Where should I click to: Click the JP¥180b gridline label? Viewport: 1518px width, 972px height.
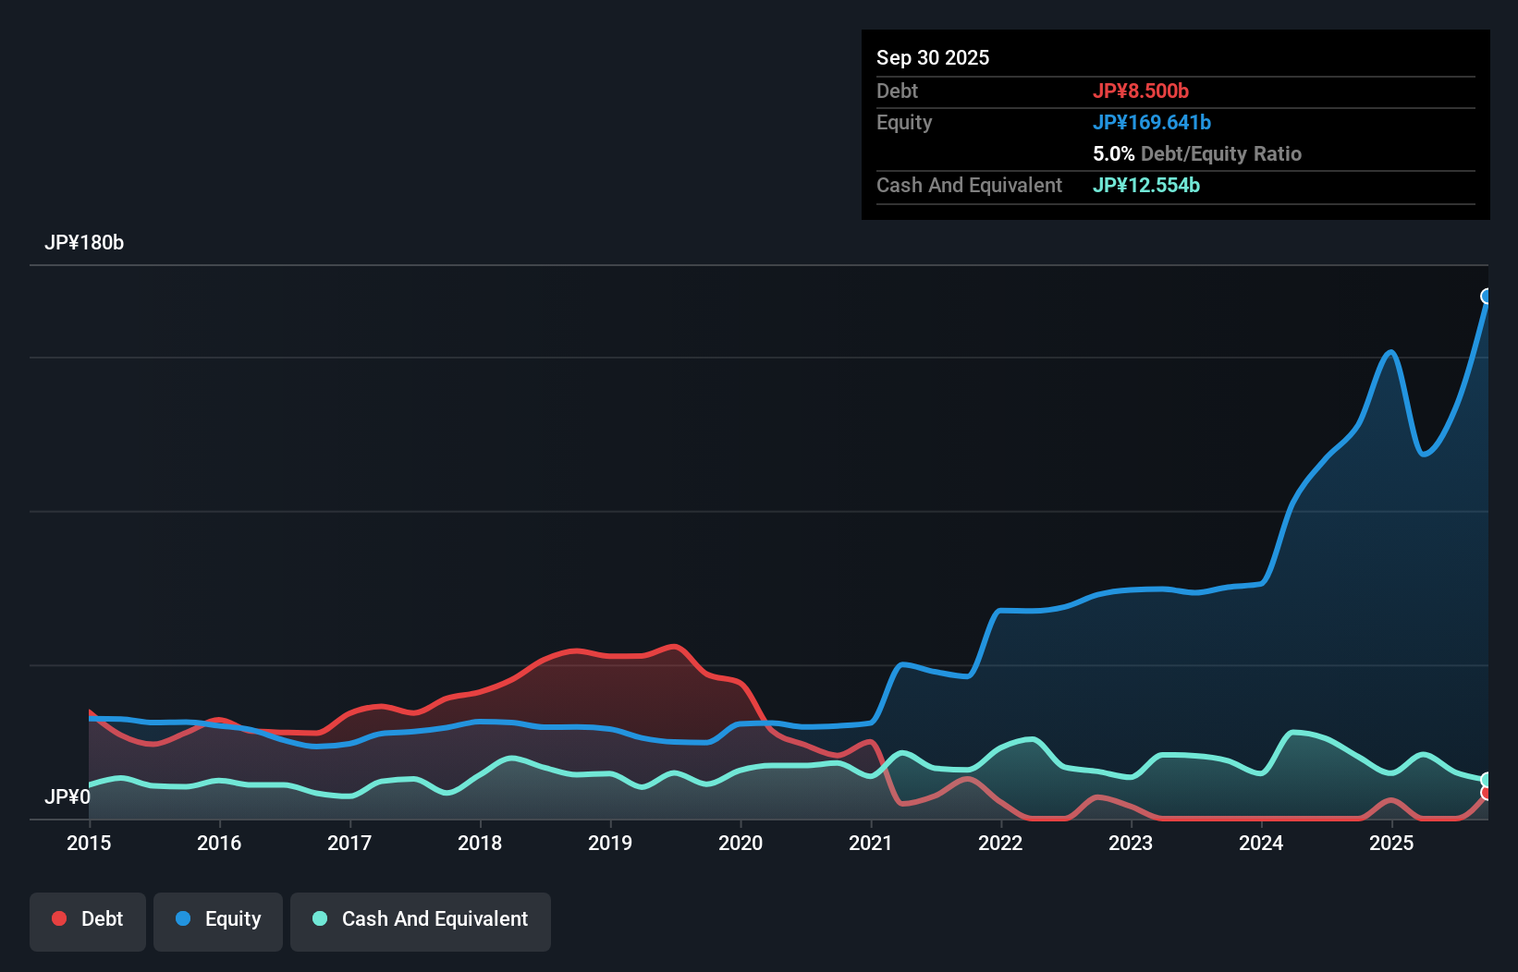(x=85, y=243)
